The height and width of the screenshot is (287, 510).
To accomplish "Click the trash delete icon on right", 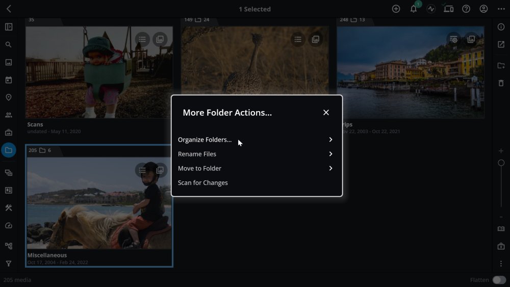I will [x=501, y=83].
